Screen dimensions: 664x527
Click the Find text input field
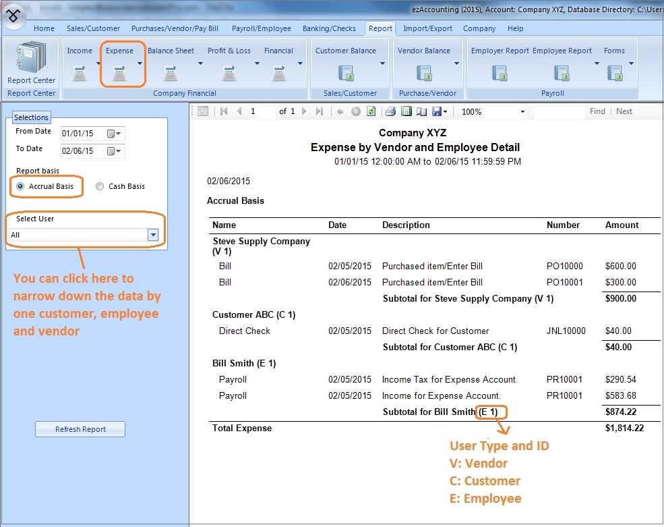click(558, 111)
